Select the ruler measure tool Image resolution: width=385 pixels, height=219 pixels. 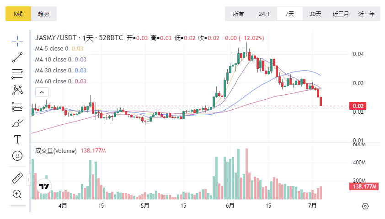click(17, 178)
